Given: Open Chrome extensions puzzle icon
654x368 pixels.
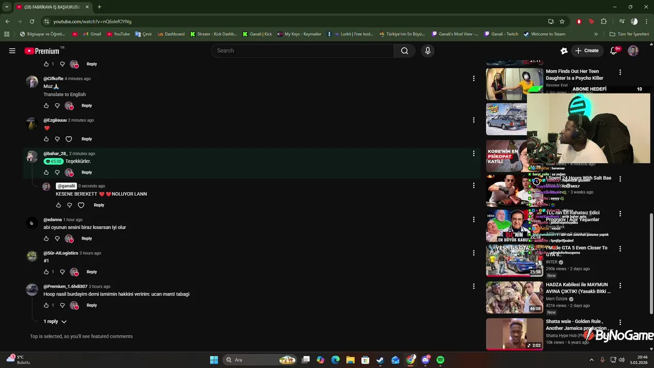Looking at the screenshot, I should point(604,21).
